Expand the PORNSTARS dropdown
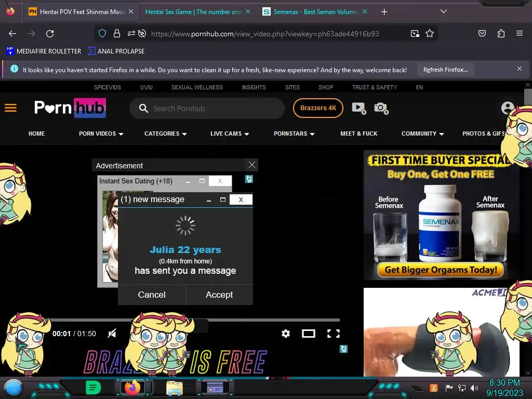 pyautogui.click(x=294, y=134)
